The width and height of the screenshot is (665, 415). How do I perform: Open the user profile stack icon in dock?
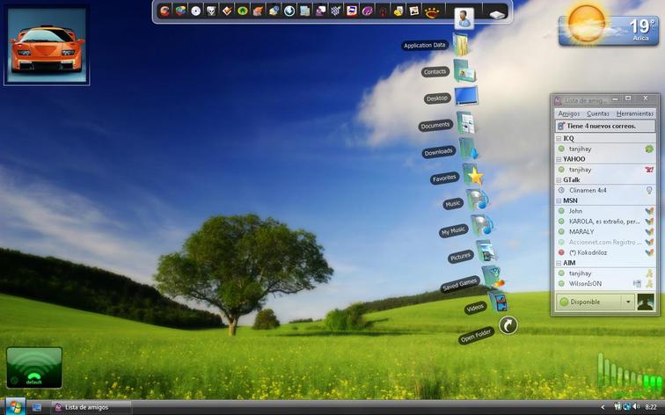point(464,18)
